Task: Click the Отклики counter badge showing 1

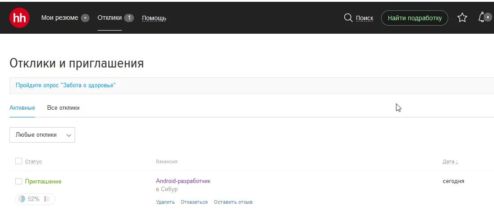Action: [x=129, y=18]
